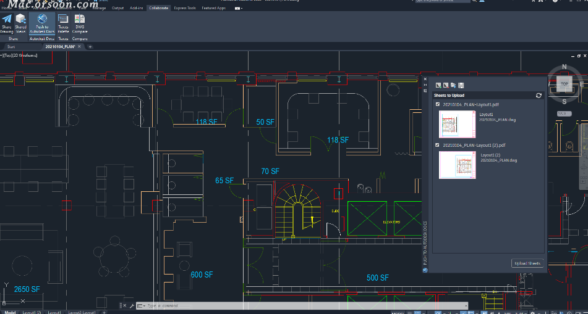Viewport: 588px width, 314px height.
Task: Close the 20210104_PLAN drawing tab
Action: (x=79, y=46)
